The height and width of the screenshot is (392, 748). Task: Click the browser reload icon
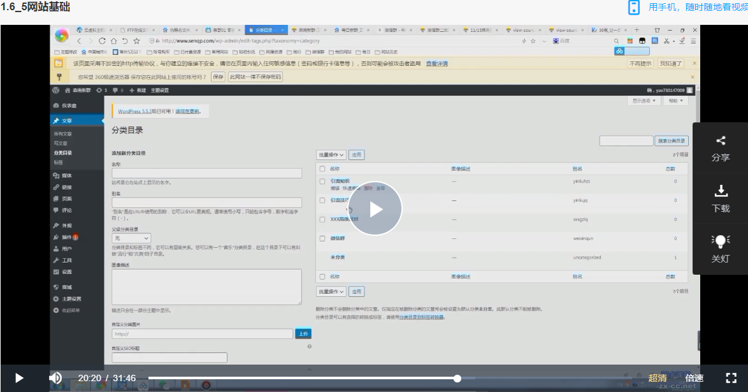102,41
